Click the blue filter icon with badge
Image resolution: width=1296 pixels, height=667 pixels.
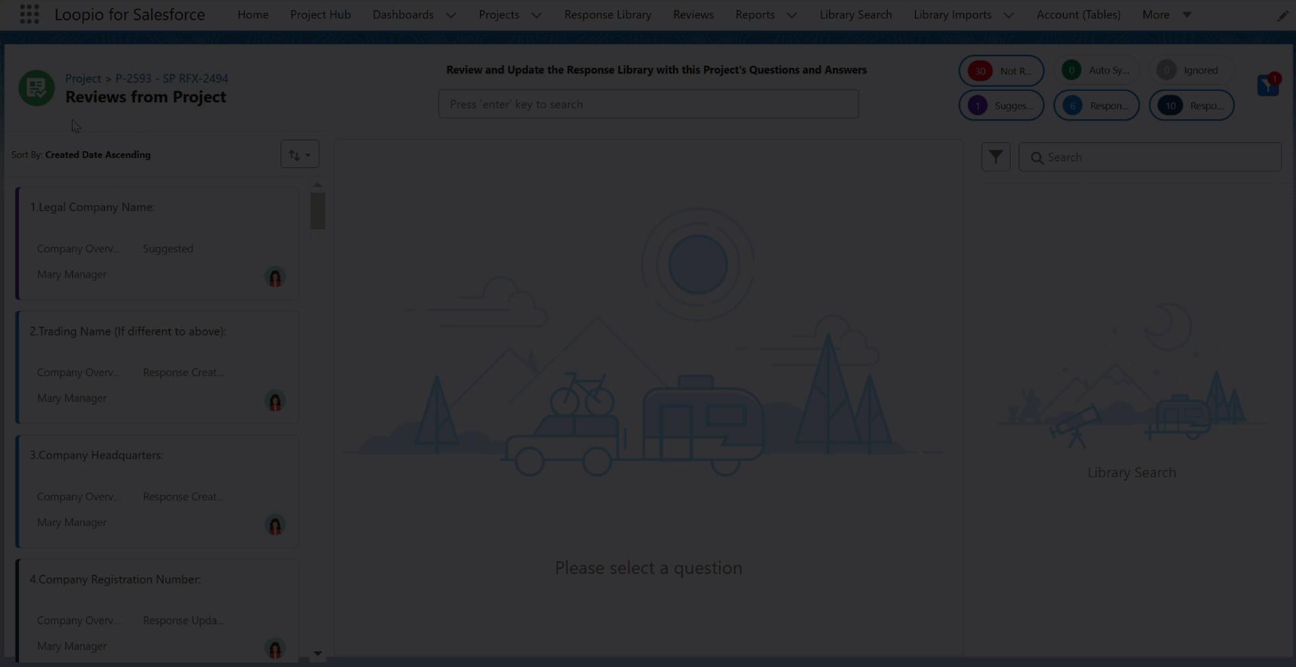tap(1268, 85)
